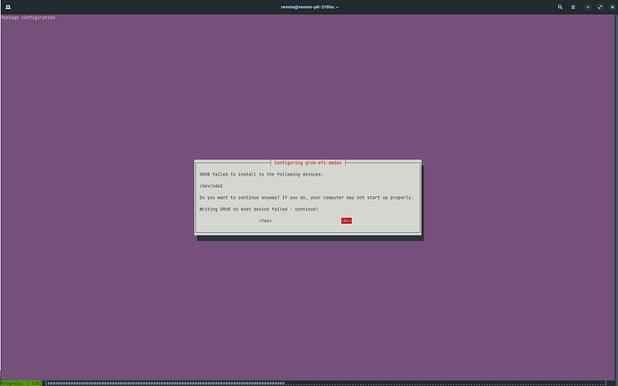Click the "Package configuration" header text
The height and width of the screenshot is (386, 618).
point(28,17)
